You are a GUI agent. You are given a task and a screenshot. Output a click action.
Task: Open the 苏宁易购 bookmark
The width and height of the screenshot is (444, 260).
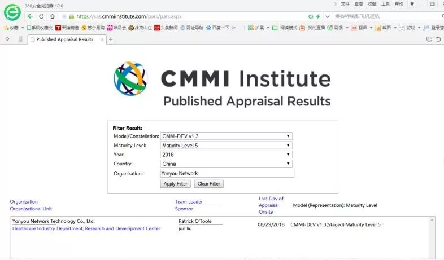[93, 28]
